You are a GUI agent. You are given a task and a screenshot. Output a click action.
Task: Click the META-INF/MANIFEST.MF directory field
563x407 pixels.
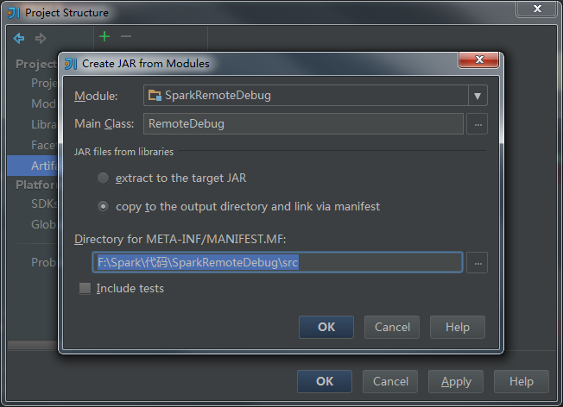(277, 262)
